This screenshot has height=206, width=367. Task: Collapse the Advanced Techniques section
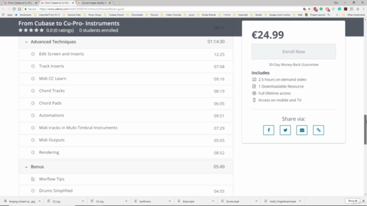pos(26,42)
